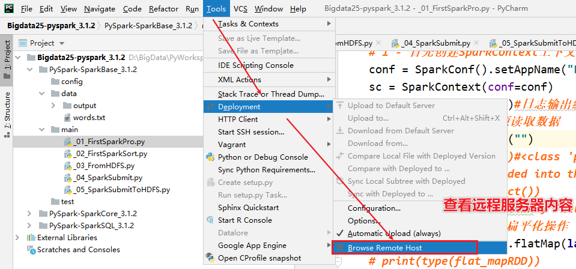Close the Tools menu via its header
The image size is (576, 269).
pos(216,9)
